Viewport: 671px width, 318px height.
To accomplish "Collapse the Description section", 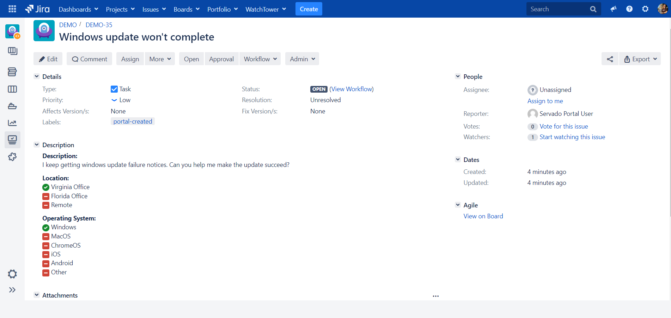I will (x=37, y=145).
